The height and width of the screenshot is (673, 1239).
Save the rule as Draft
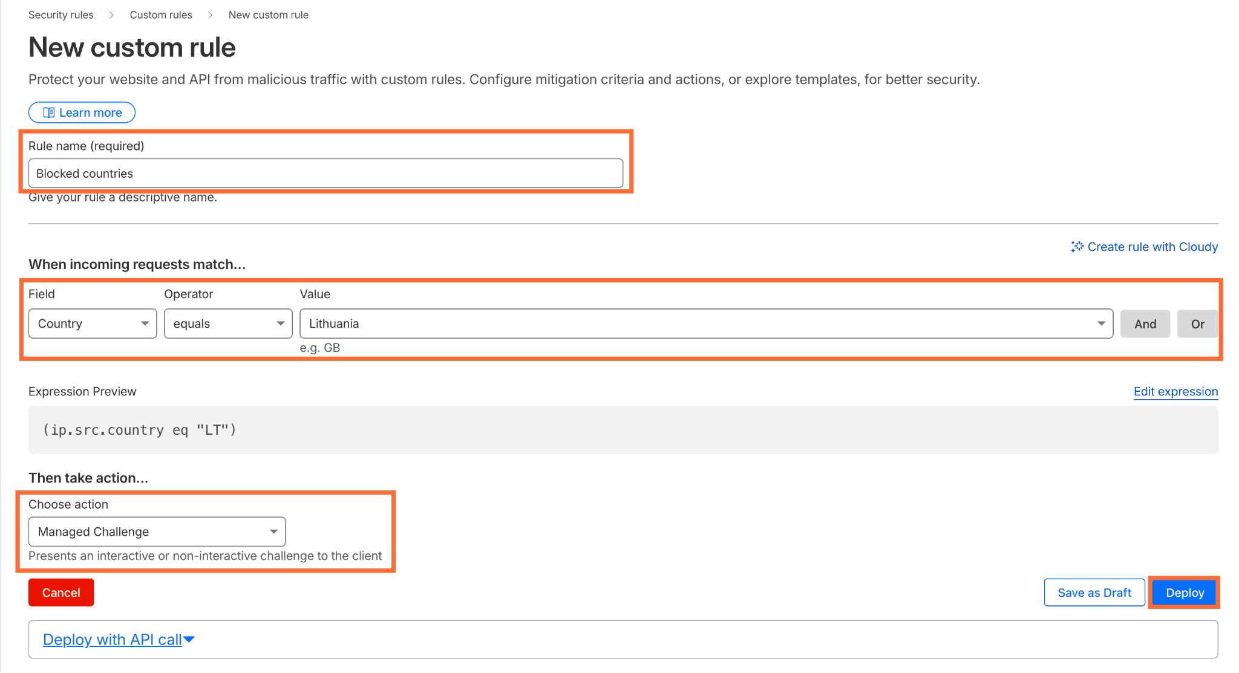[1094, 592]
